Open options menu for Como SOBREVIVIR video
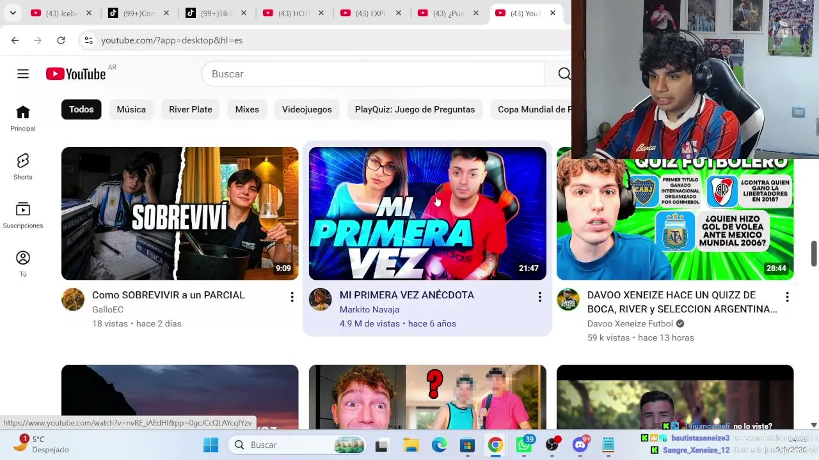The width and height of the screenshot is (819, 460). pos(292,297)
